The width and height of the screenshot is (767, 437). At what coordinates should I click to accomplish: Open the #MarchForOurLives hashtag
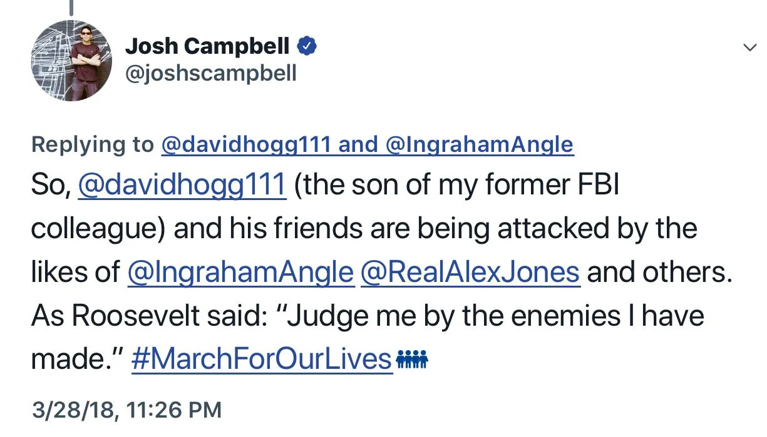(262, 359)
